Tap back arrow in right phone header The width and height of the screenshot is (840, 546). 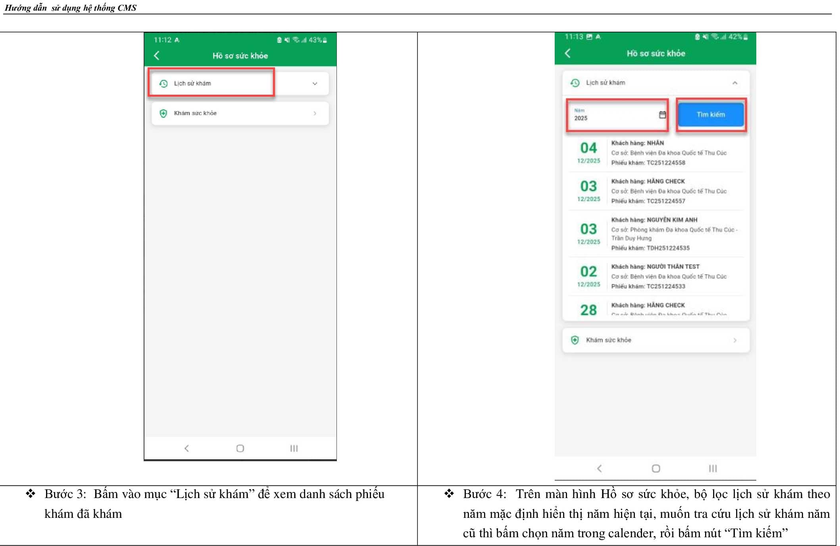click(x=568, y=53)
